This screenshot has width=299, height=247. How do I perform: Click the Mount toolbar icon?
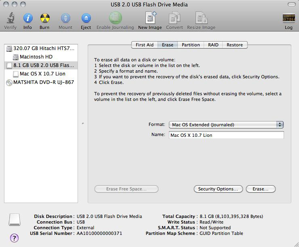(x=65, y=18)
